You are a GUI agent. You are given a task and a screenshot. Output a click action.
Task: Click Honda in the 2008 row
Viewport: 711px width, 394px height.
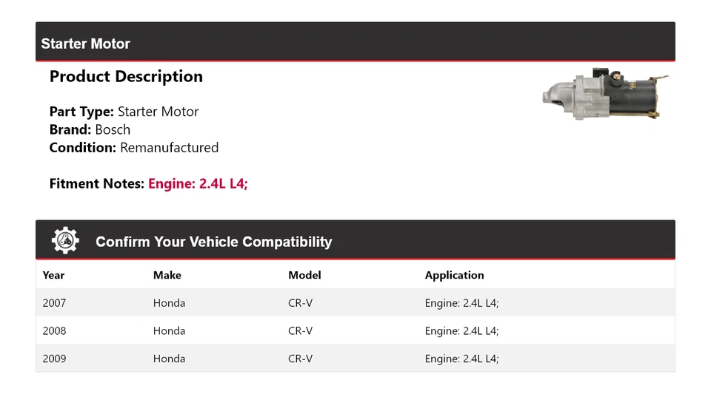[169, 331]
